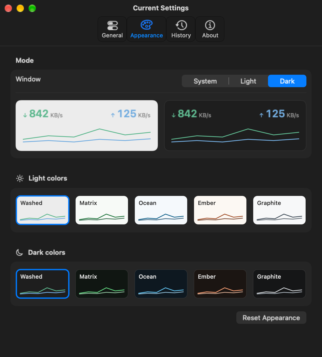The width and height of the screenshot is (322, 357).
Task: Minimize the window with the yellow button
Action: [20, 8]
